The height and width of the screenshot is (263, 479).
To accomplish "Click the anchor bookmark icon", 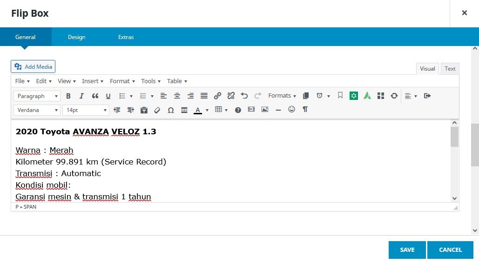I will 340,96.
